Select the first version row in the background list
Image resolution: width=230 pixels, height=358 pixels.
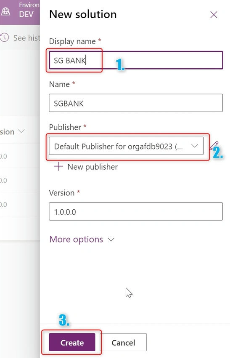(x=20, y=156)
